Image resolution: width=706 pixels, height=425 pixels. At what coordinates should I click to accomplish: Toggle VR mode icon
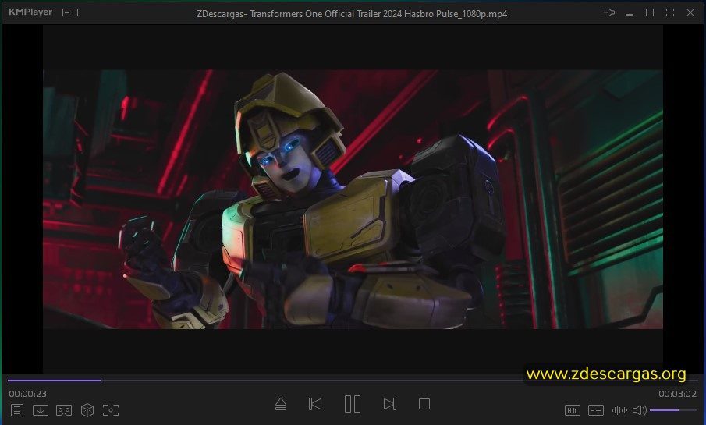(x=64, y=410)
